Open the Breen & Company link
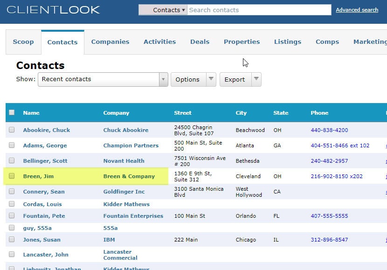 click(129, 176)
